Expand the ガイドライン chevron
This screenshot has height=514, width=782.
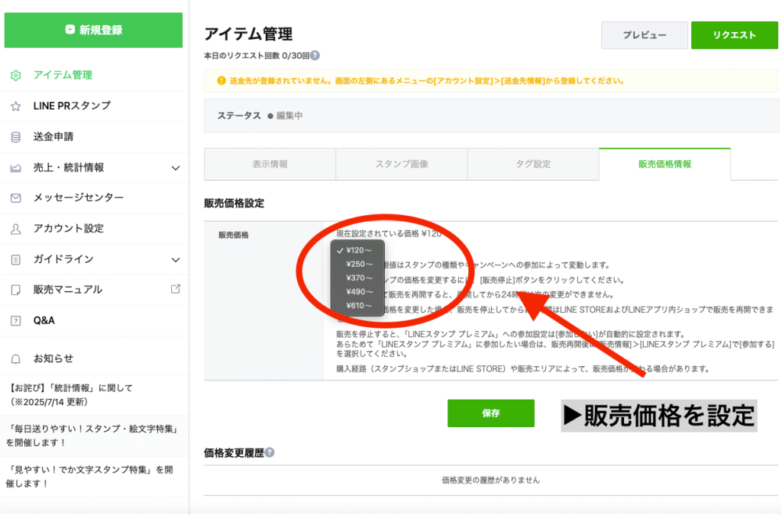[x=176, y=259]
